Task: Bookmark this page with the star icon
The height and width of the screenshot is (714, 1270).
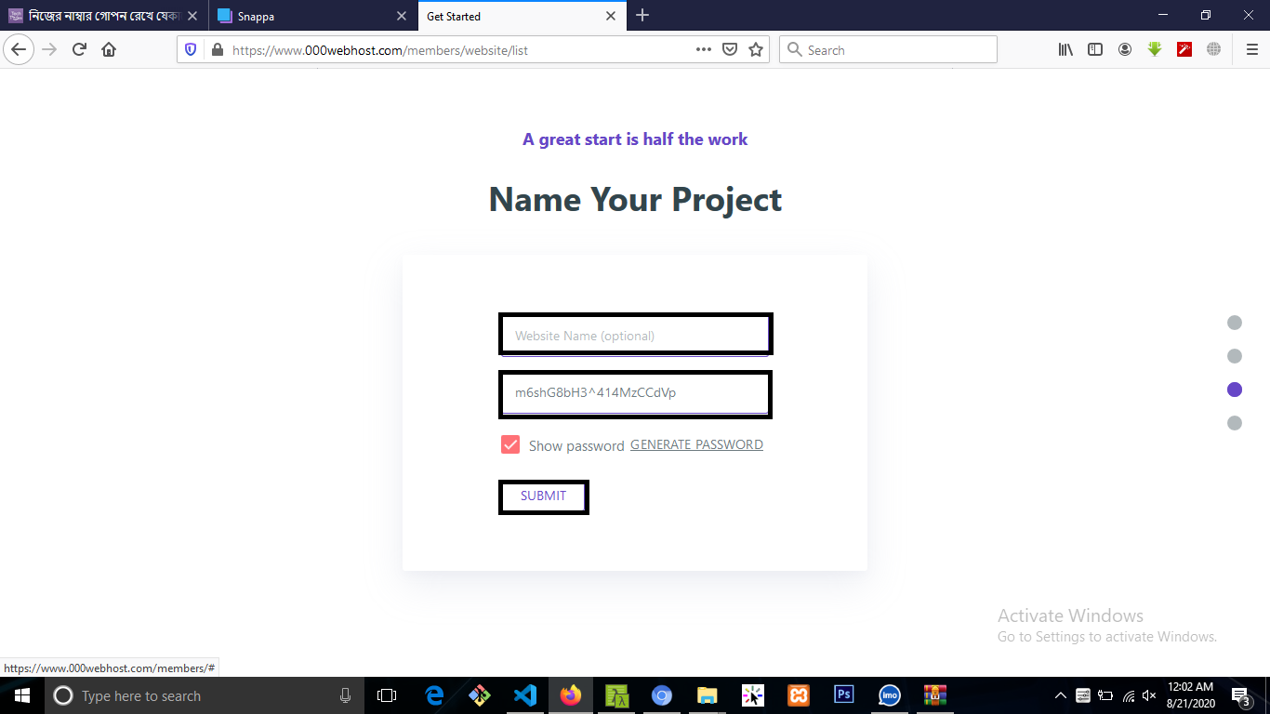Action: [x=756, y=50]
